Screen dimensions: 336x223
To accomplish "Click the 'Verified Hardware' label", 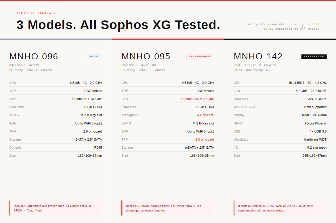I will [x=36, y=13].
